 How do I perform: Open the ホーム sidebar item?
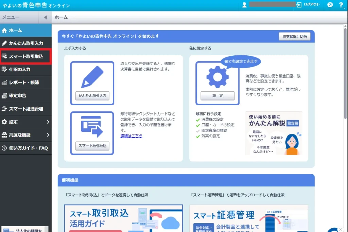point(26,30)
